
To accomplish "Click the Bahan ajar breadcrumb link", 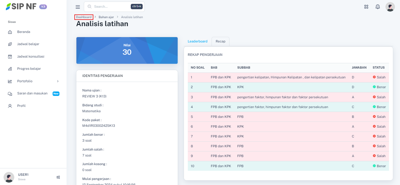I will pyautogui.click(x=106, y=17).
